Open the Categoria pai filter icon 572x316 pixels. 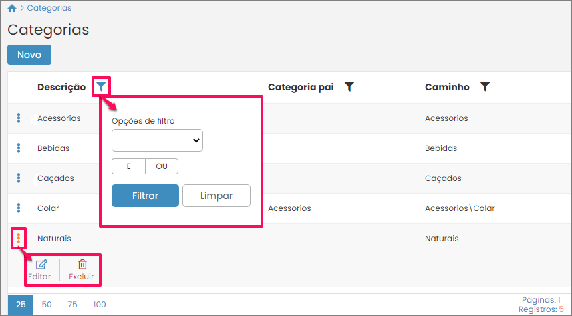(349, 87)
